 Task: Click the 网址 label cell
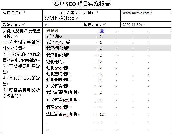click(x=101, y=15)
